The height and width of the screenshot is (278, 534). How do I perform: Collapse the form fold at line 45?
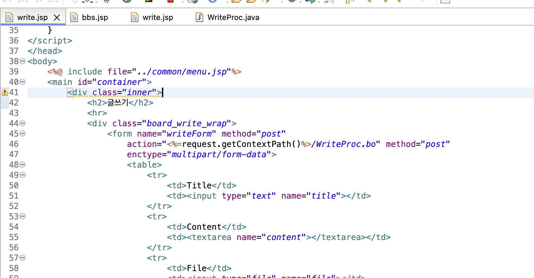click(22, 133)
